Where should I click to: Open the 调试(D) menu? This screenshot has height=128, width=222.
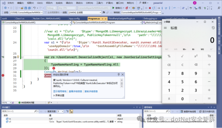point(69,3)
